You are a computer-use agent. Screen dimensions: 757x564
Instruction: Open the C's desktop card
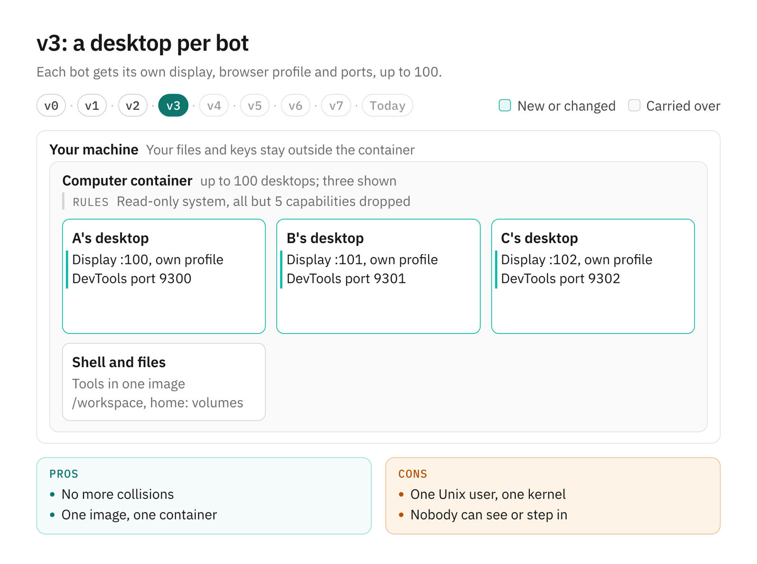(593, 276)
